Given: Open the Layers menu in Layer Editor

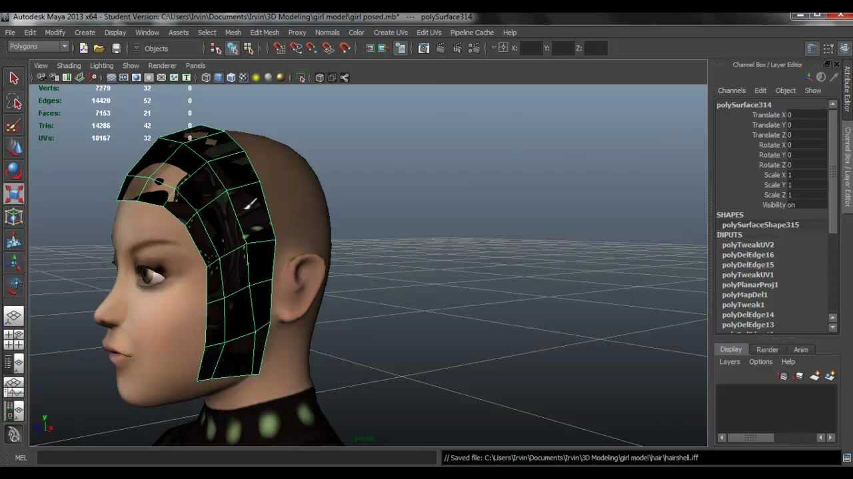Looking at the screenshot, I should click(x=730, y=362).
